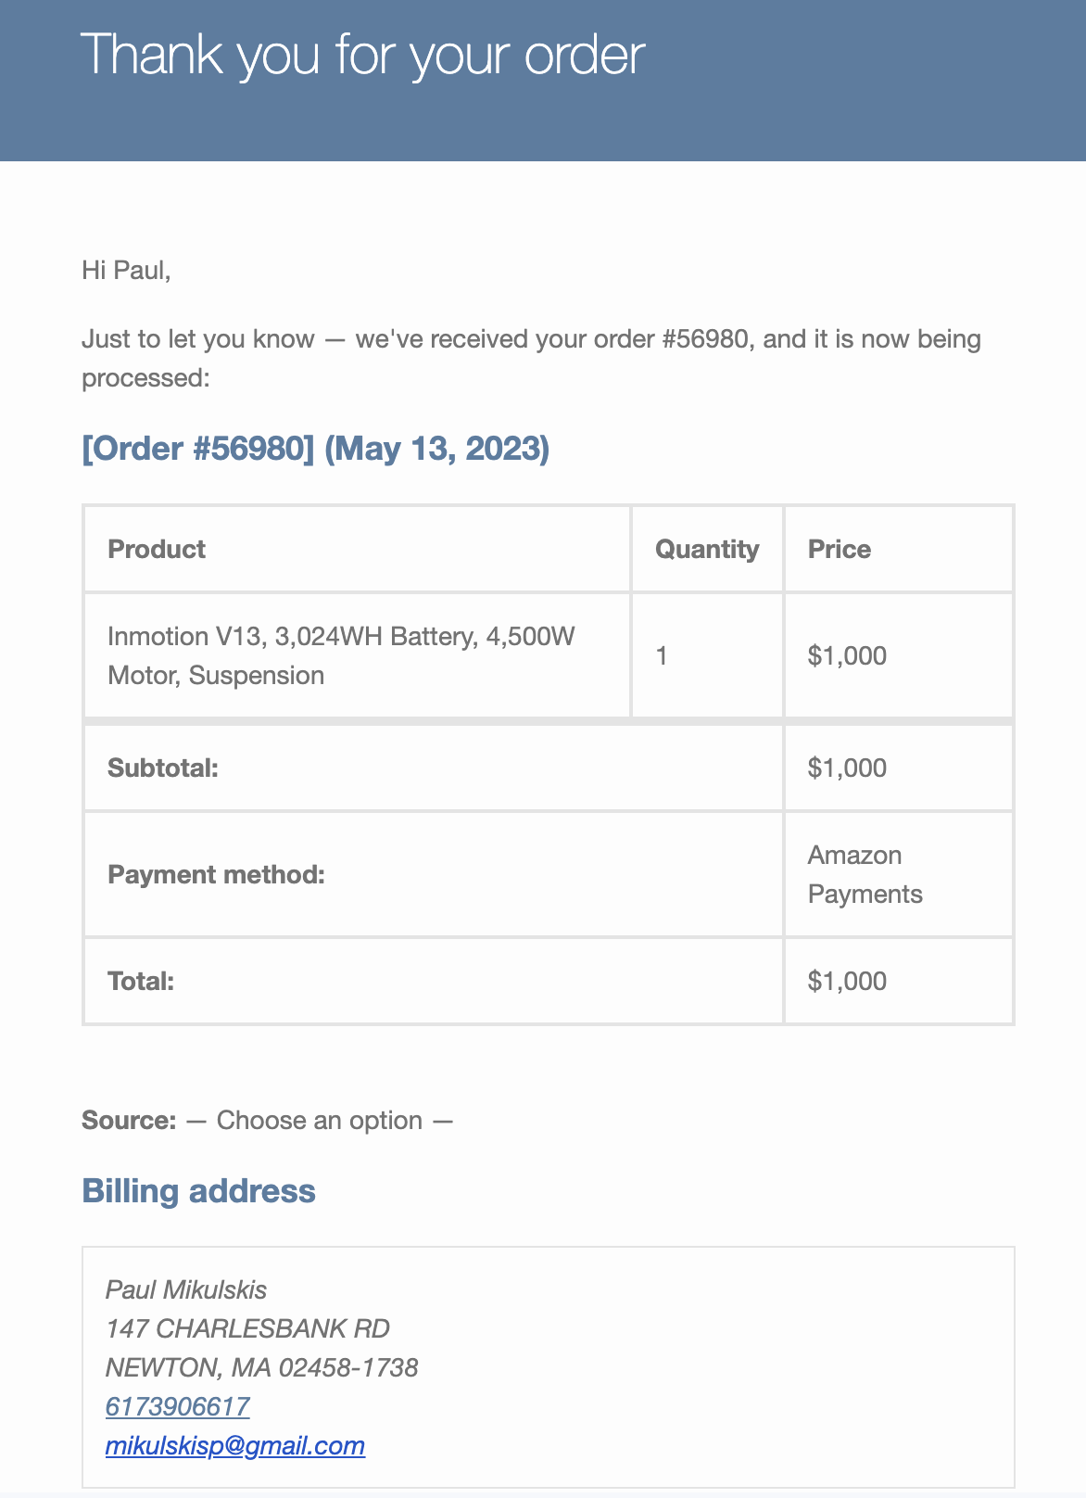Click the Total label in the table
1086x1498 pixels.
tap(141, 981)
